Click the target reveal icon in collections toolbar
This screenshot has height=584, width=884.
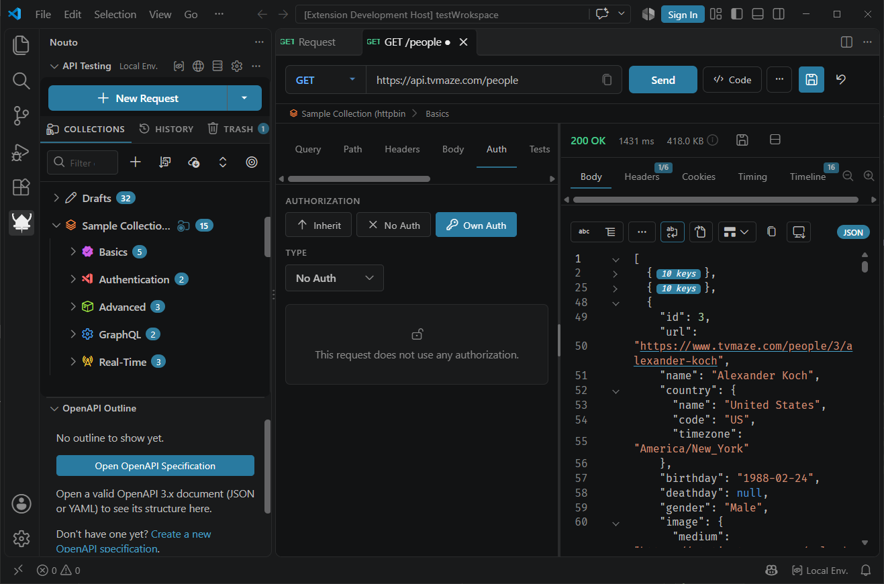tap(252, 162)
